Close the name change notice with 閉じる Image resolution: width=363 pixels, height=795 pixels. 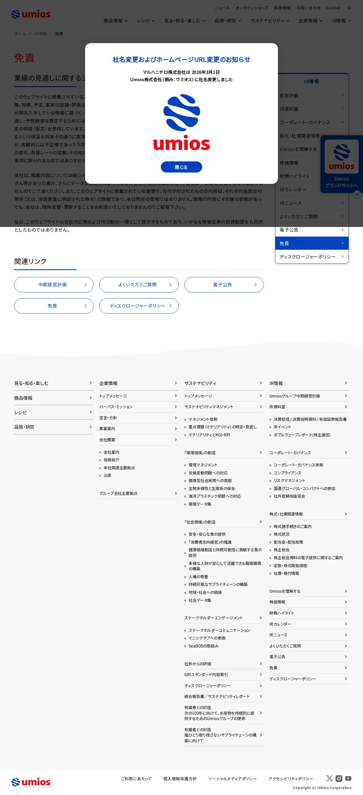click(181, 167)
